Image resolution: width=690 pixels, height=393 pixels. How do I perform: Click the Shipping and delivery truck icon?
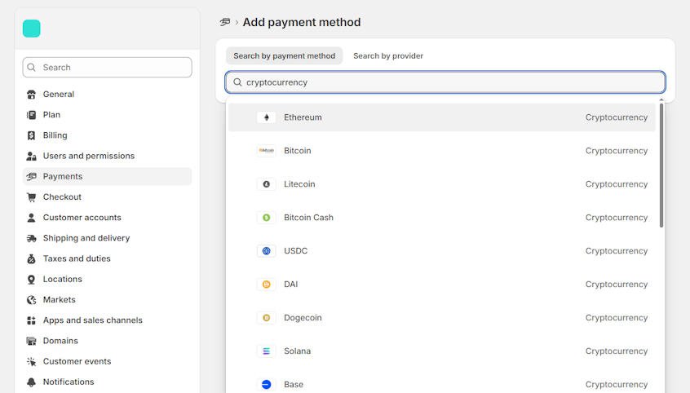tap(31, 238)
